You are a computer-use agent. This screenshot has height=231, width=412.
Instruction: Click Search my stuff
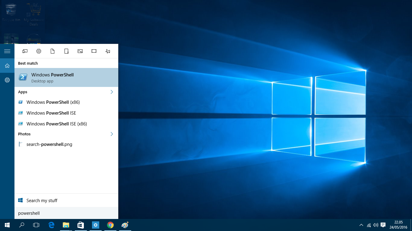(41, 200)
